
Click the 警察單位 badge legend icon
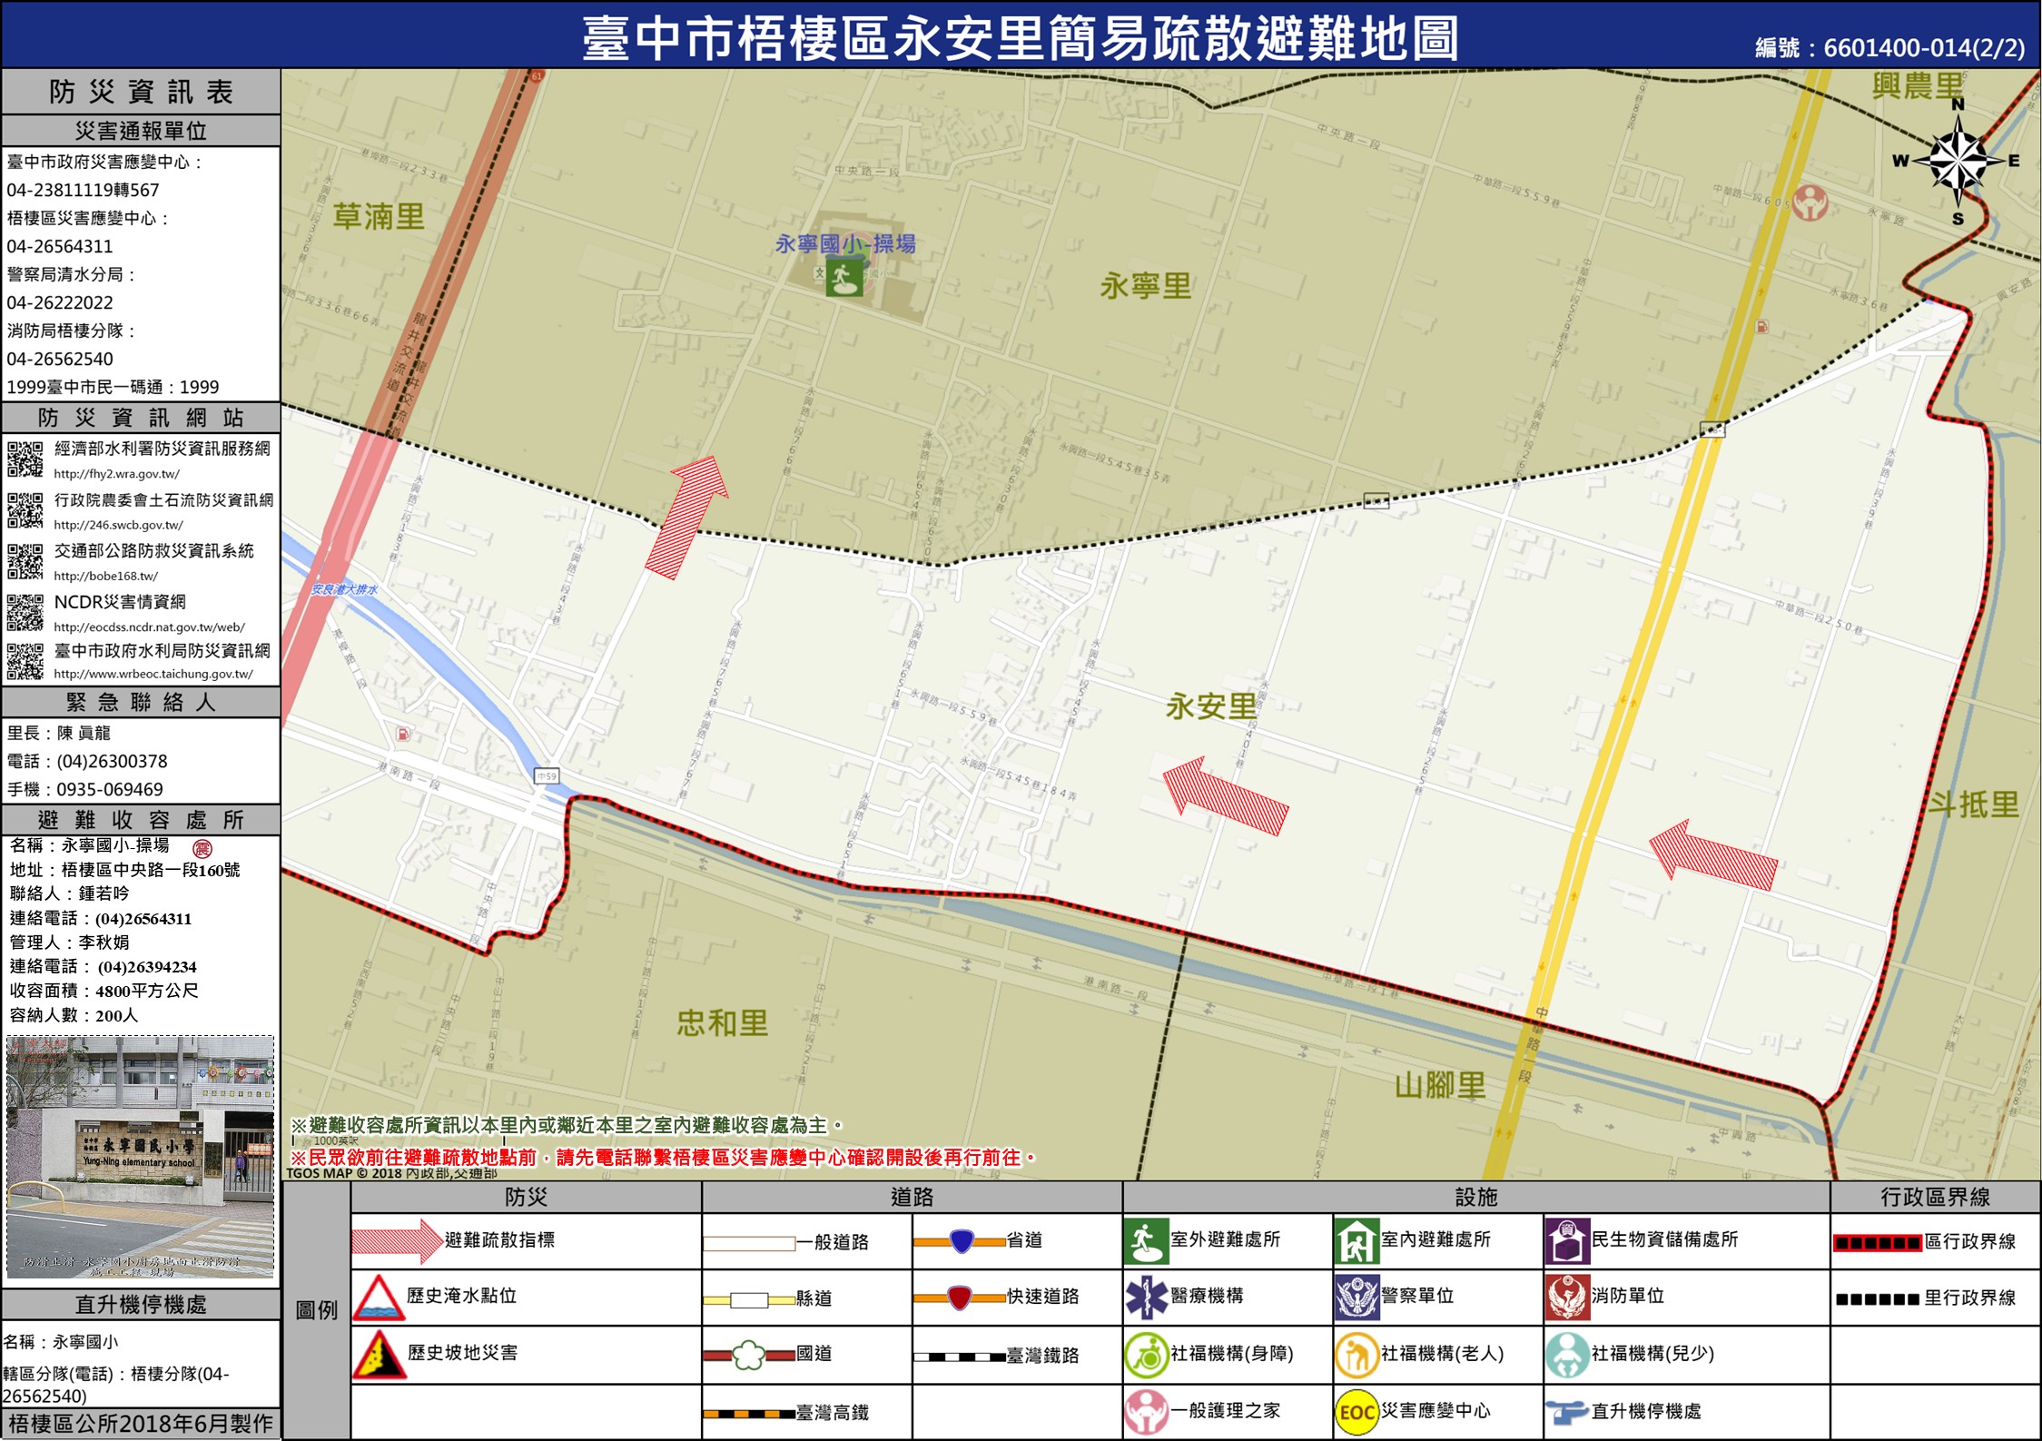click(1356, 1298)
